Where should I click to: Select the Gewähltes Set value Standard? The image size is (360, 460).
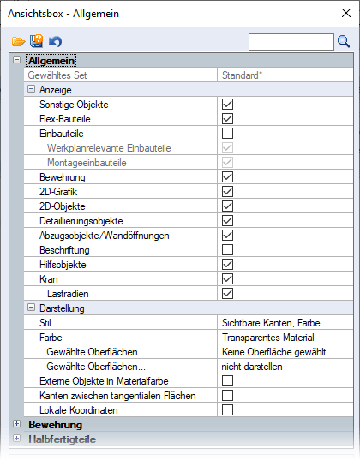285,75
